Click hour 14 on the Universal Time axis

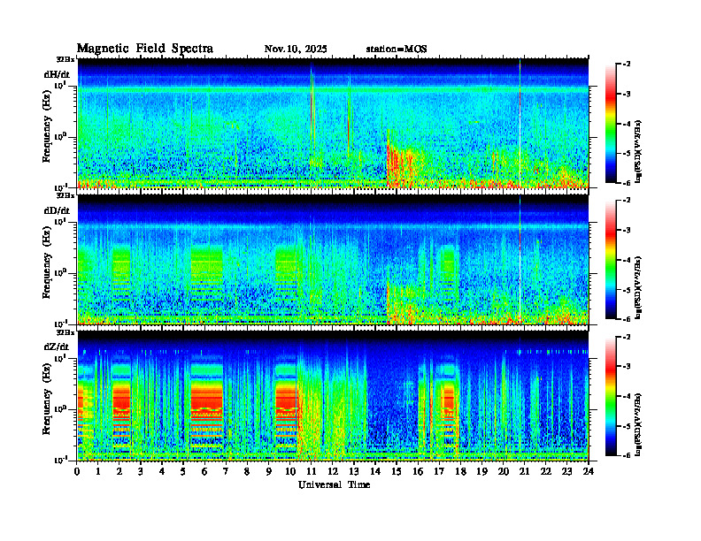point(375,471)
